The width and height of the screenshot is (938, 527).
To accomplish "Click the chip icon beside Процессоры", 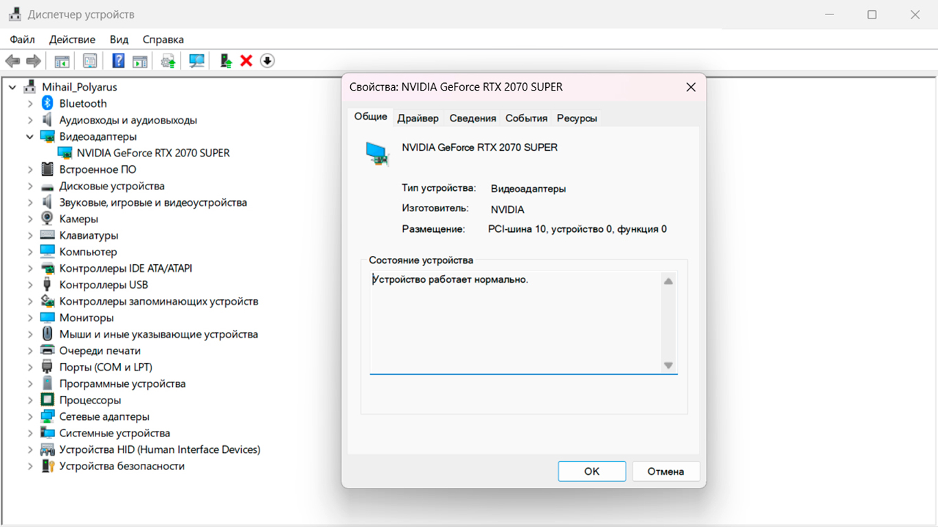I will (x=47, y=400).
